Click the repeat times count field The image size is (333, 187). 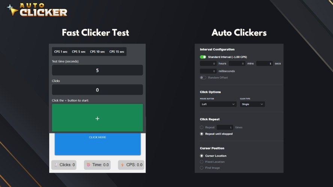(x=225, y=127)
